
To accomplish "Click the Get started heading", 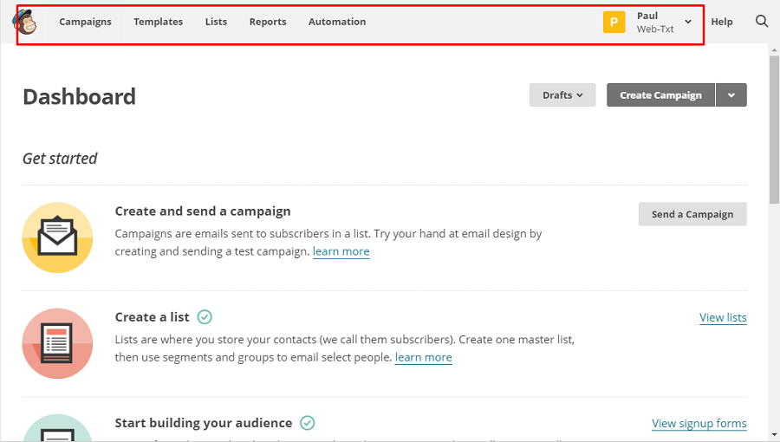I will coord(60,158).
